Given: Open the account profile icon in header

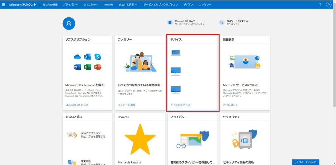Looking at the screenshot, I should point(329,5).
